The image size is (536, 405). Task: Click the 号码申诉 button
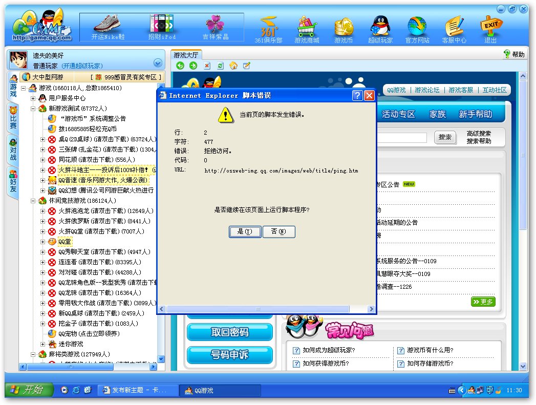[230, 355]
